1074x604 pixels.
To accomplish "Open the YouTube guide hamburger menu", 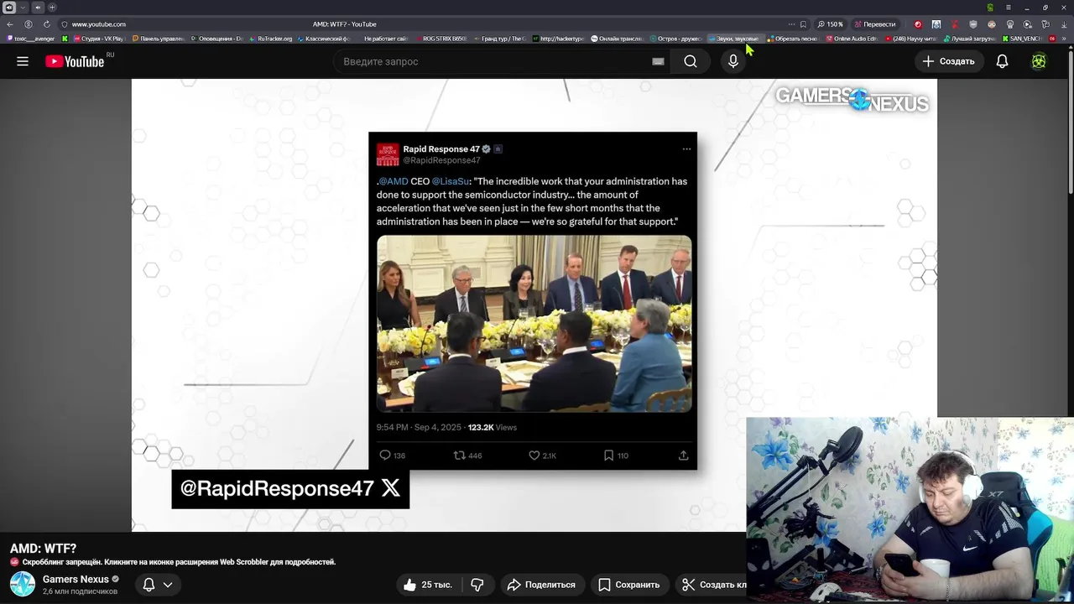I will point(23,61).
